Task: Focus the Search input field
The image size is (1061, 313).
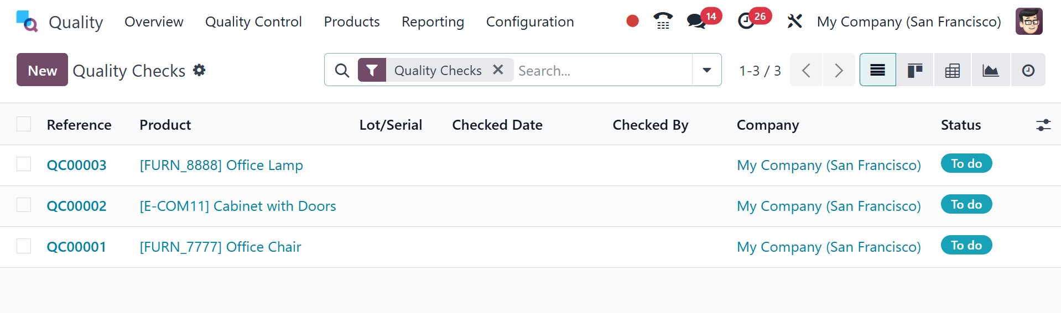Action: point(602,71)
